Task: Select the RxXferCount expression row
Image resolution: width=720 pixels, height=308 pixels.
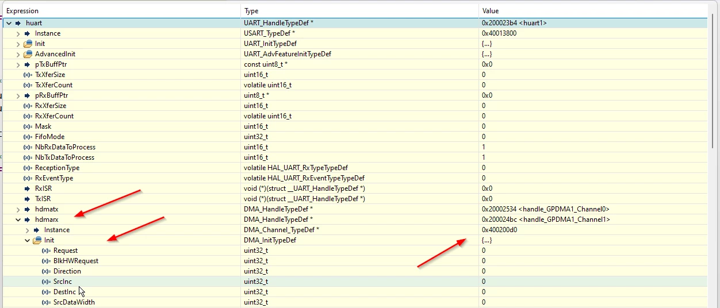Action: (355, 116)
